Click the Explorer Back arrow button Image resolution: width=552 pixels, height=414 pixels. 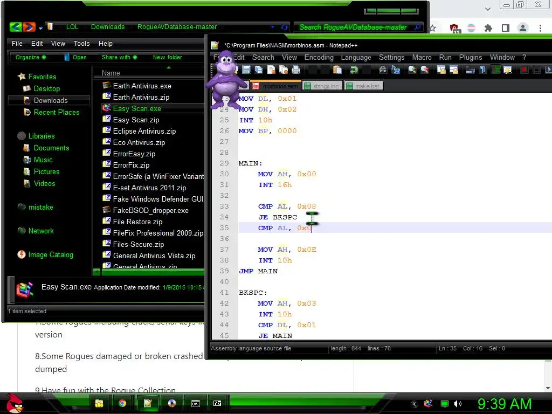[16, 27]
